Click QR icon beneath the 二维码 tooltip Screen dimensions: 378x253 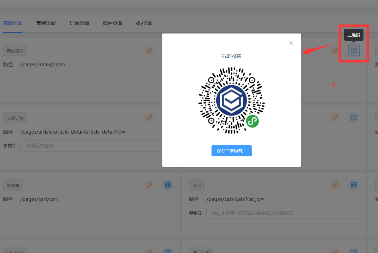pyautogui.click(x=354, y=50)
